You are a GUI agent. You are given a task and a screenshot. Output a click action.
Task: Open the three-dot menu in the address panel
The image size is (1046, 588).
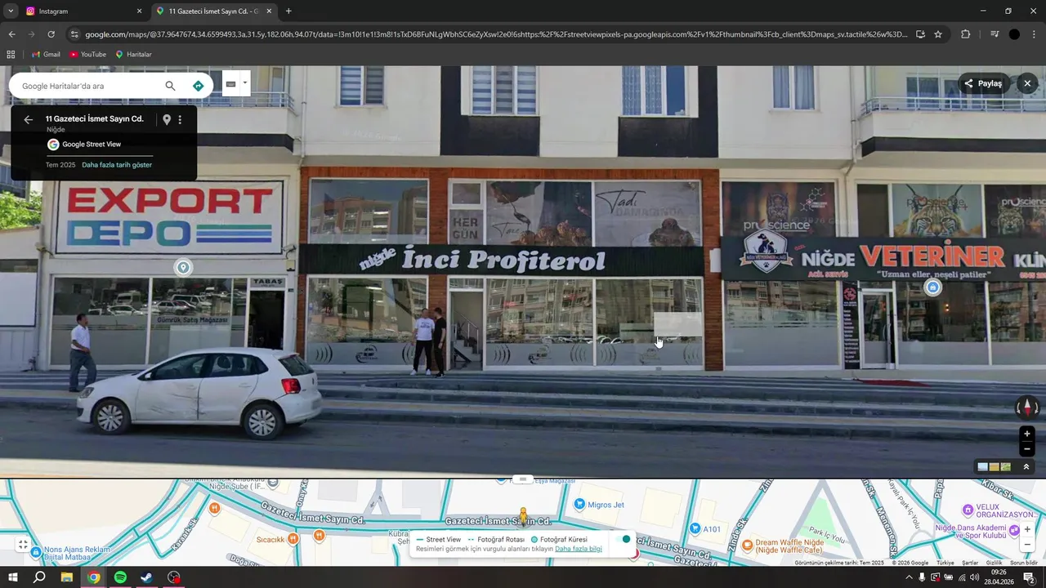pos(180,119)
